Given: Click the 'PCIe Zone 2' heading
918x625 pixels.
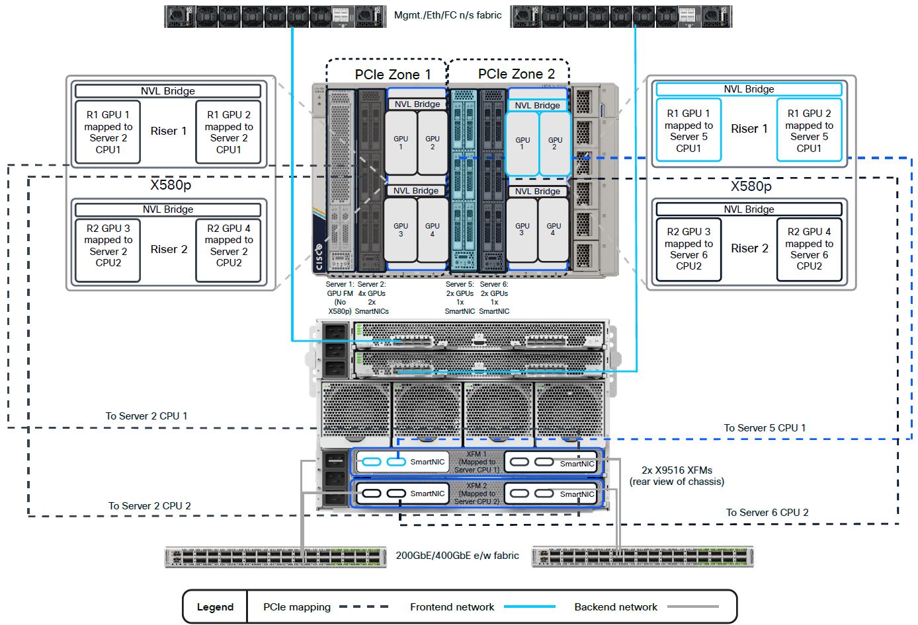Looking at the screenshot, I should coord(517,74).
